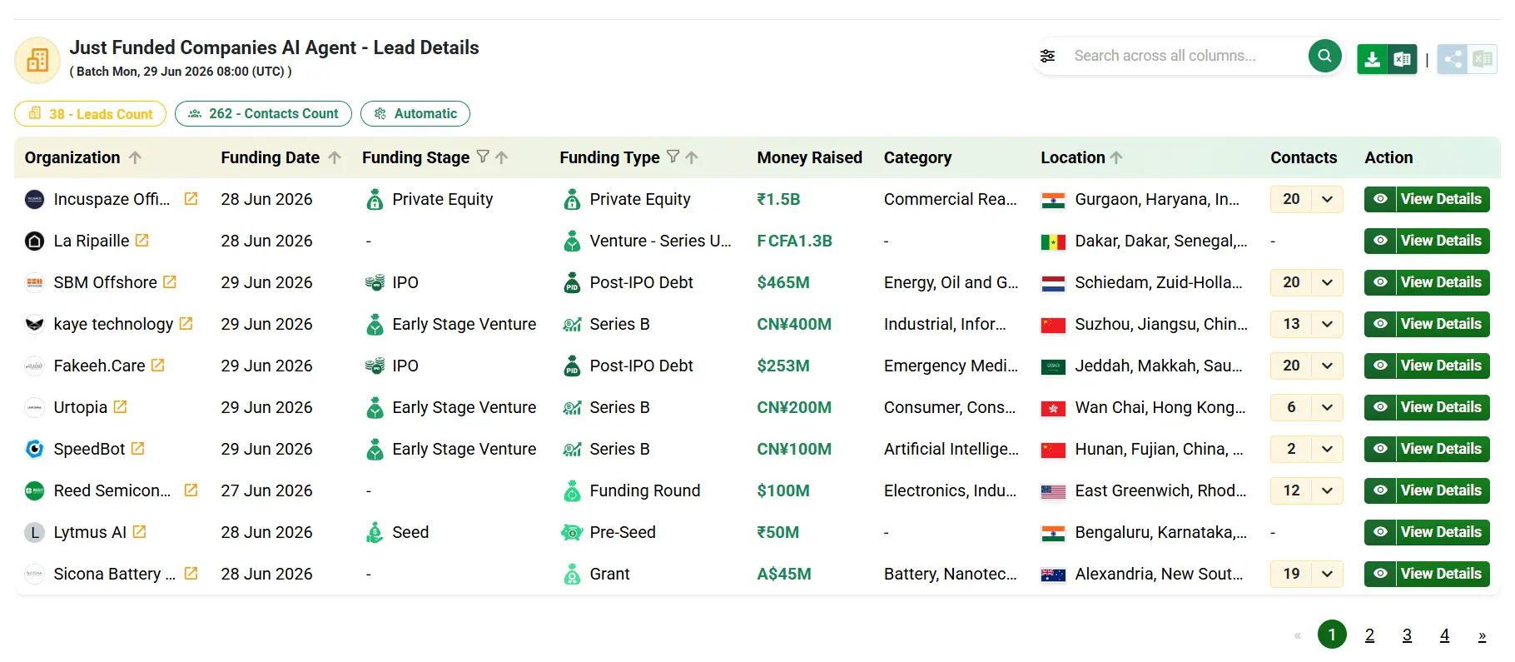Viewport: 1515px width, 662px height.
Task: Sort by Funding Date arrow icon
Action: pyautogui.click(x=335, y=157)
